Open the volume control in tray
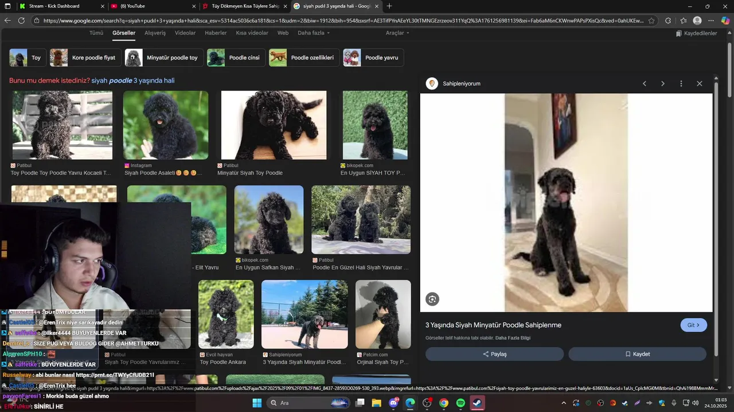 click(x=696, y=403)
